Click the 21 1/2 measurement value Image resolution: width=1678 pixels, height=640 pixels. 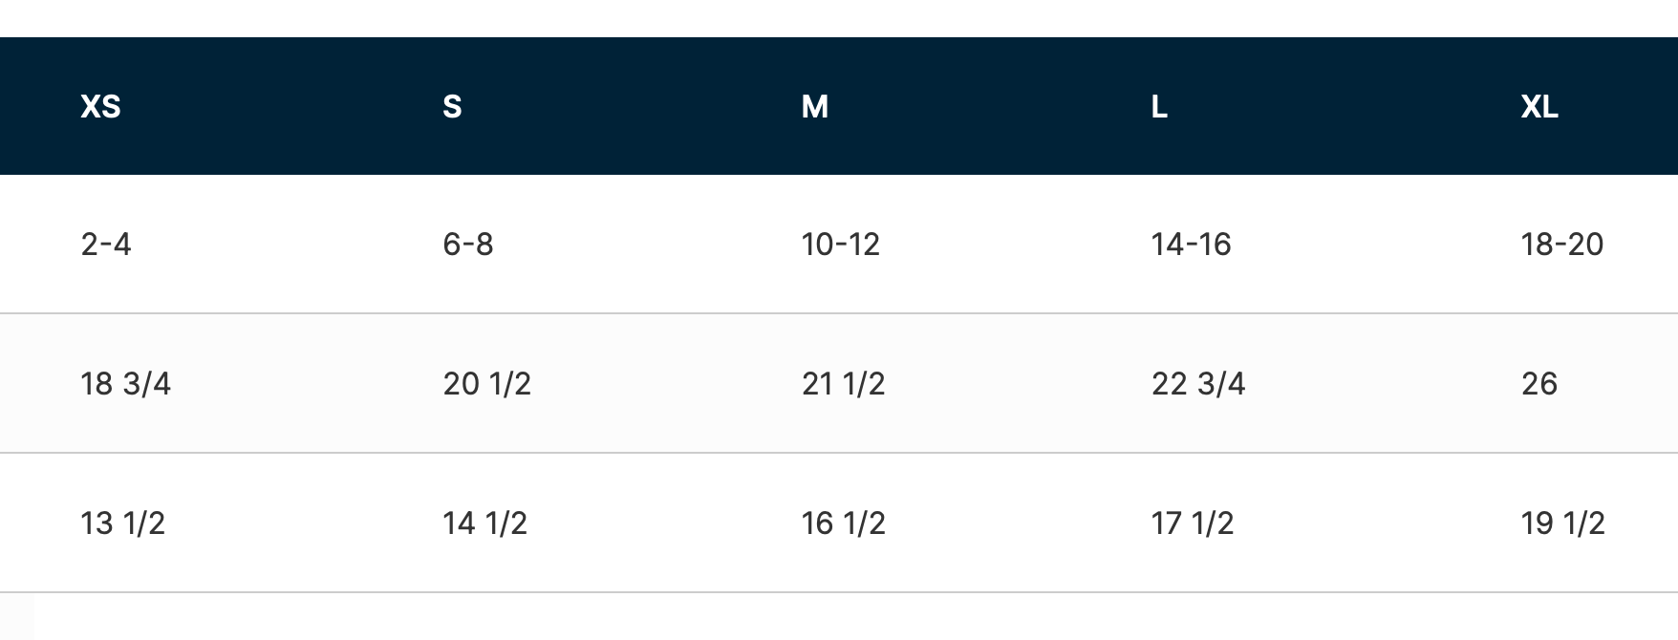tap(843, 384)
